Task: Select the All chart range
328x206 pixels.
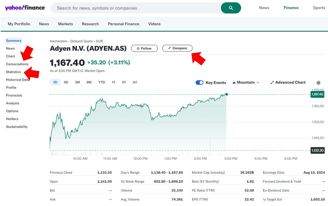Action: 135,82
